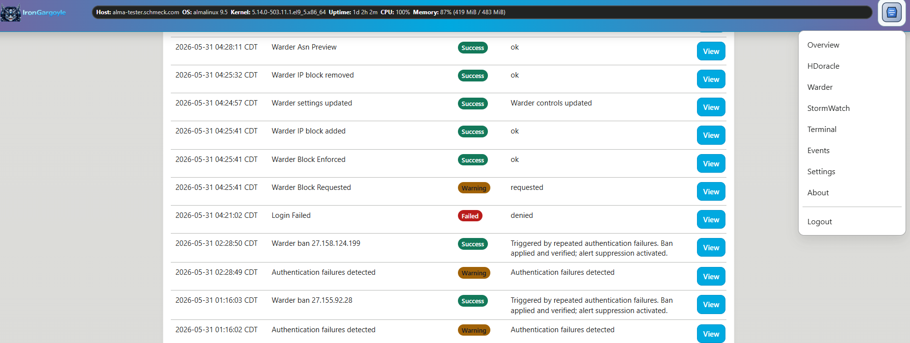
Task: Click the 'denied' message text
Action: [x=521, y=215]
